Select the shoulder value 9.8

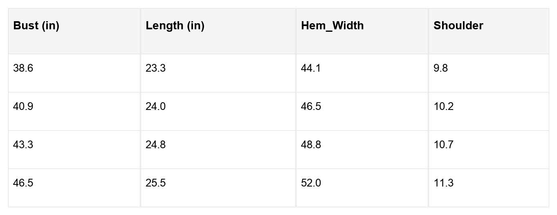pos(441,68)
